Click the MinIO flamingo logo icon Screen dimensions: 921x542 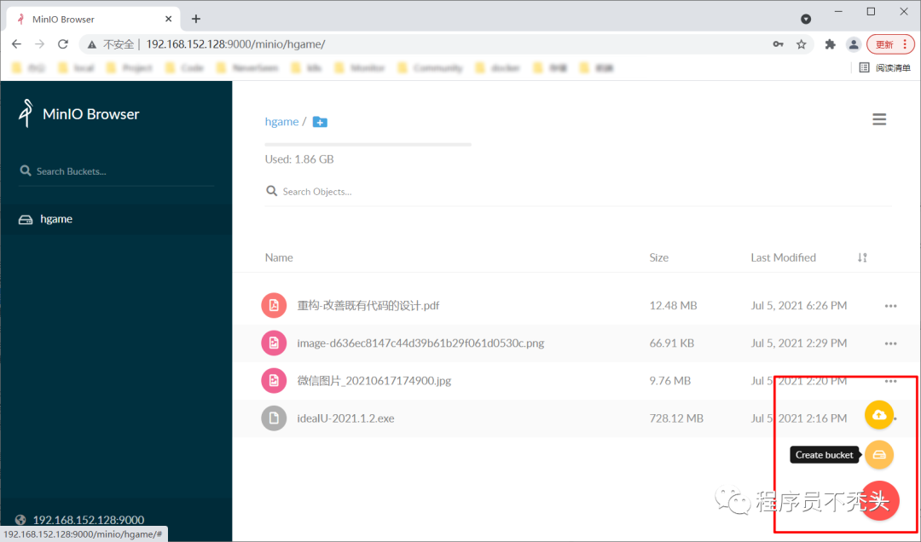[x=26, y=112]
